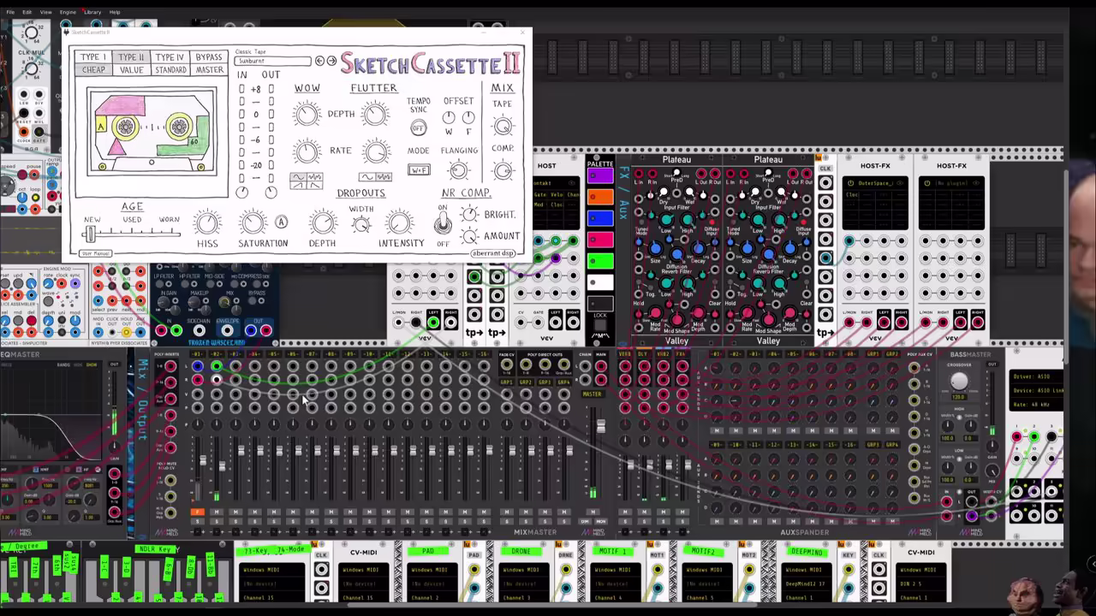Open the Edit menu
Viewport: 1096px width, 616px height.
coord(27,12)
